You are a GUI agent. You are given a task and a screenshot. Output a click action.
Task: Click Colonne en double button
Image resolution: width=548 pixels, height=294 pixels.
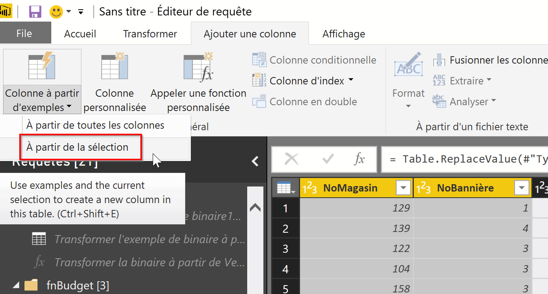pos(304,102)
